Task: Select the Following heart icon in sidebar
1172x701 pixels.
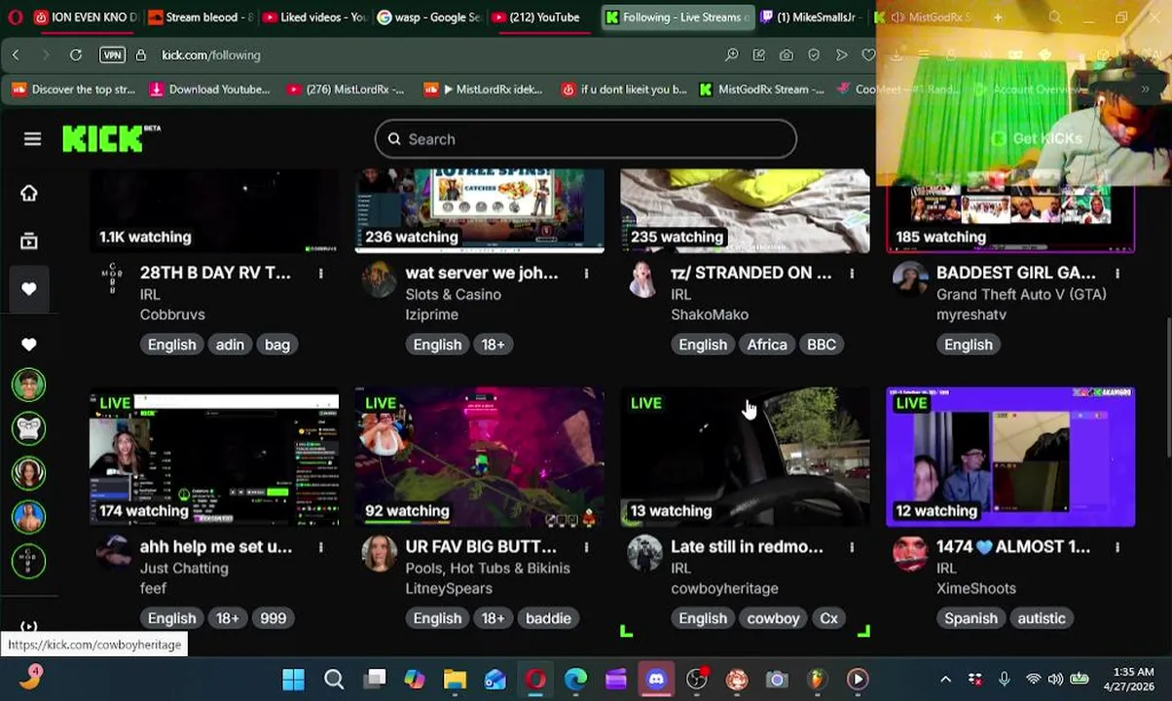Action: pyautogui.click(x=29, y=289)
